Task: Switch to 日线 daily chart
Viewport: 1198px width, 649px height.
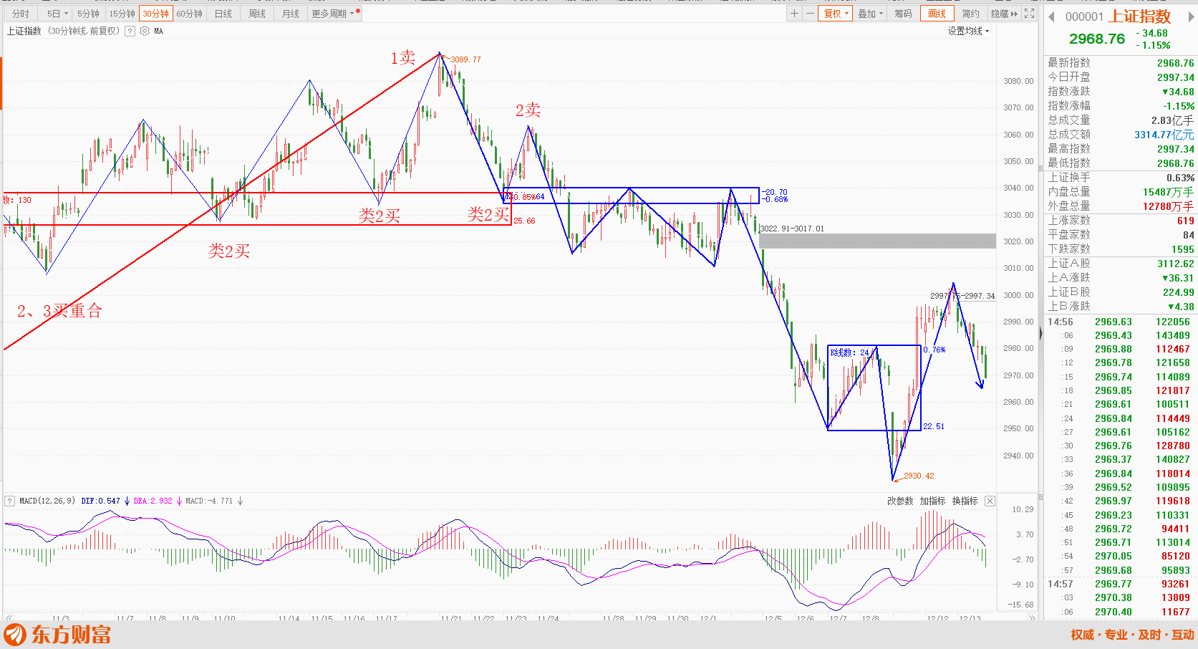Action: point(223,14)
